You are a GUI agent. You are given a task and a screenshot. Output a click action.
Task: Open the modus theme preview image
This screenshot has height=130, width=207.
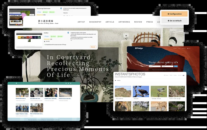pos(29,40)
